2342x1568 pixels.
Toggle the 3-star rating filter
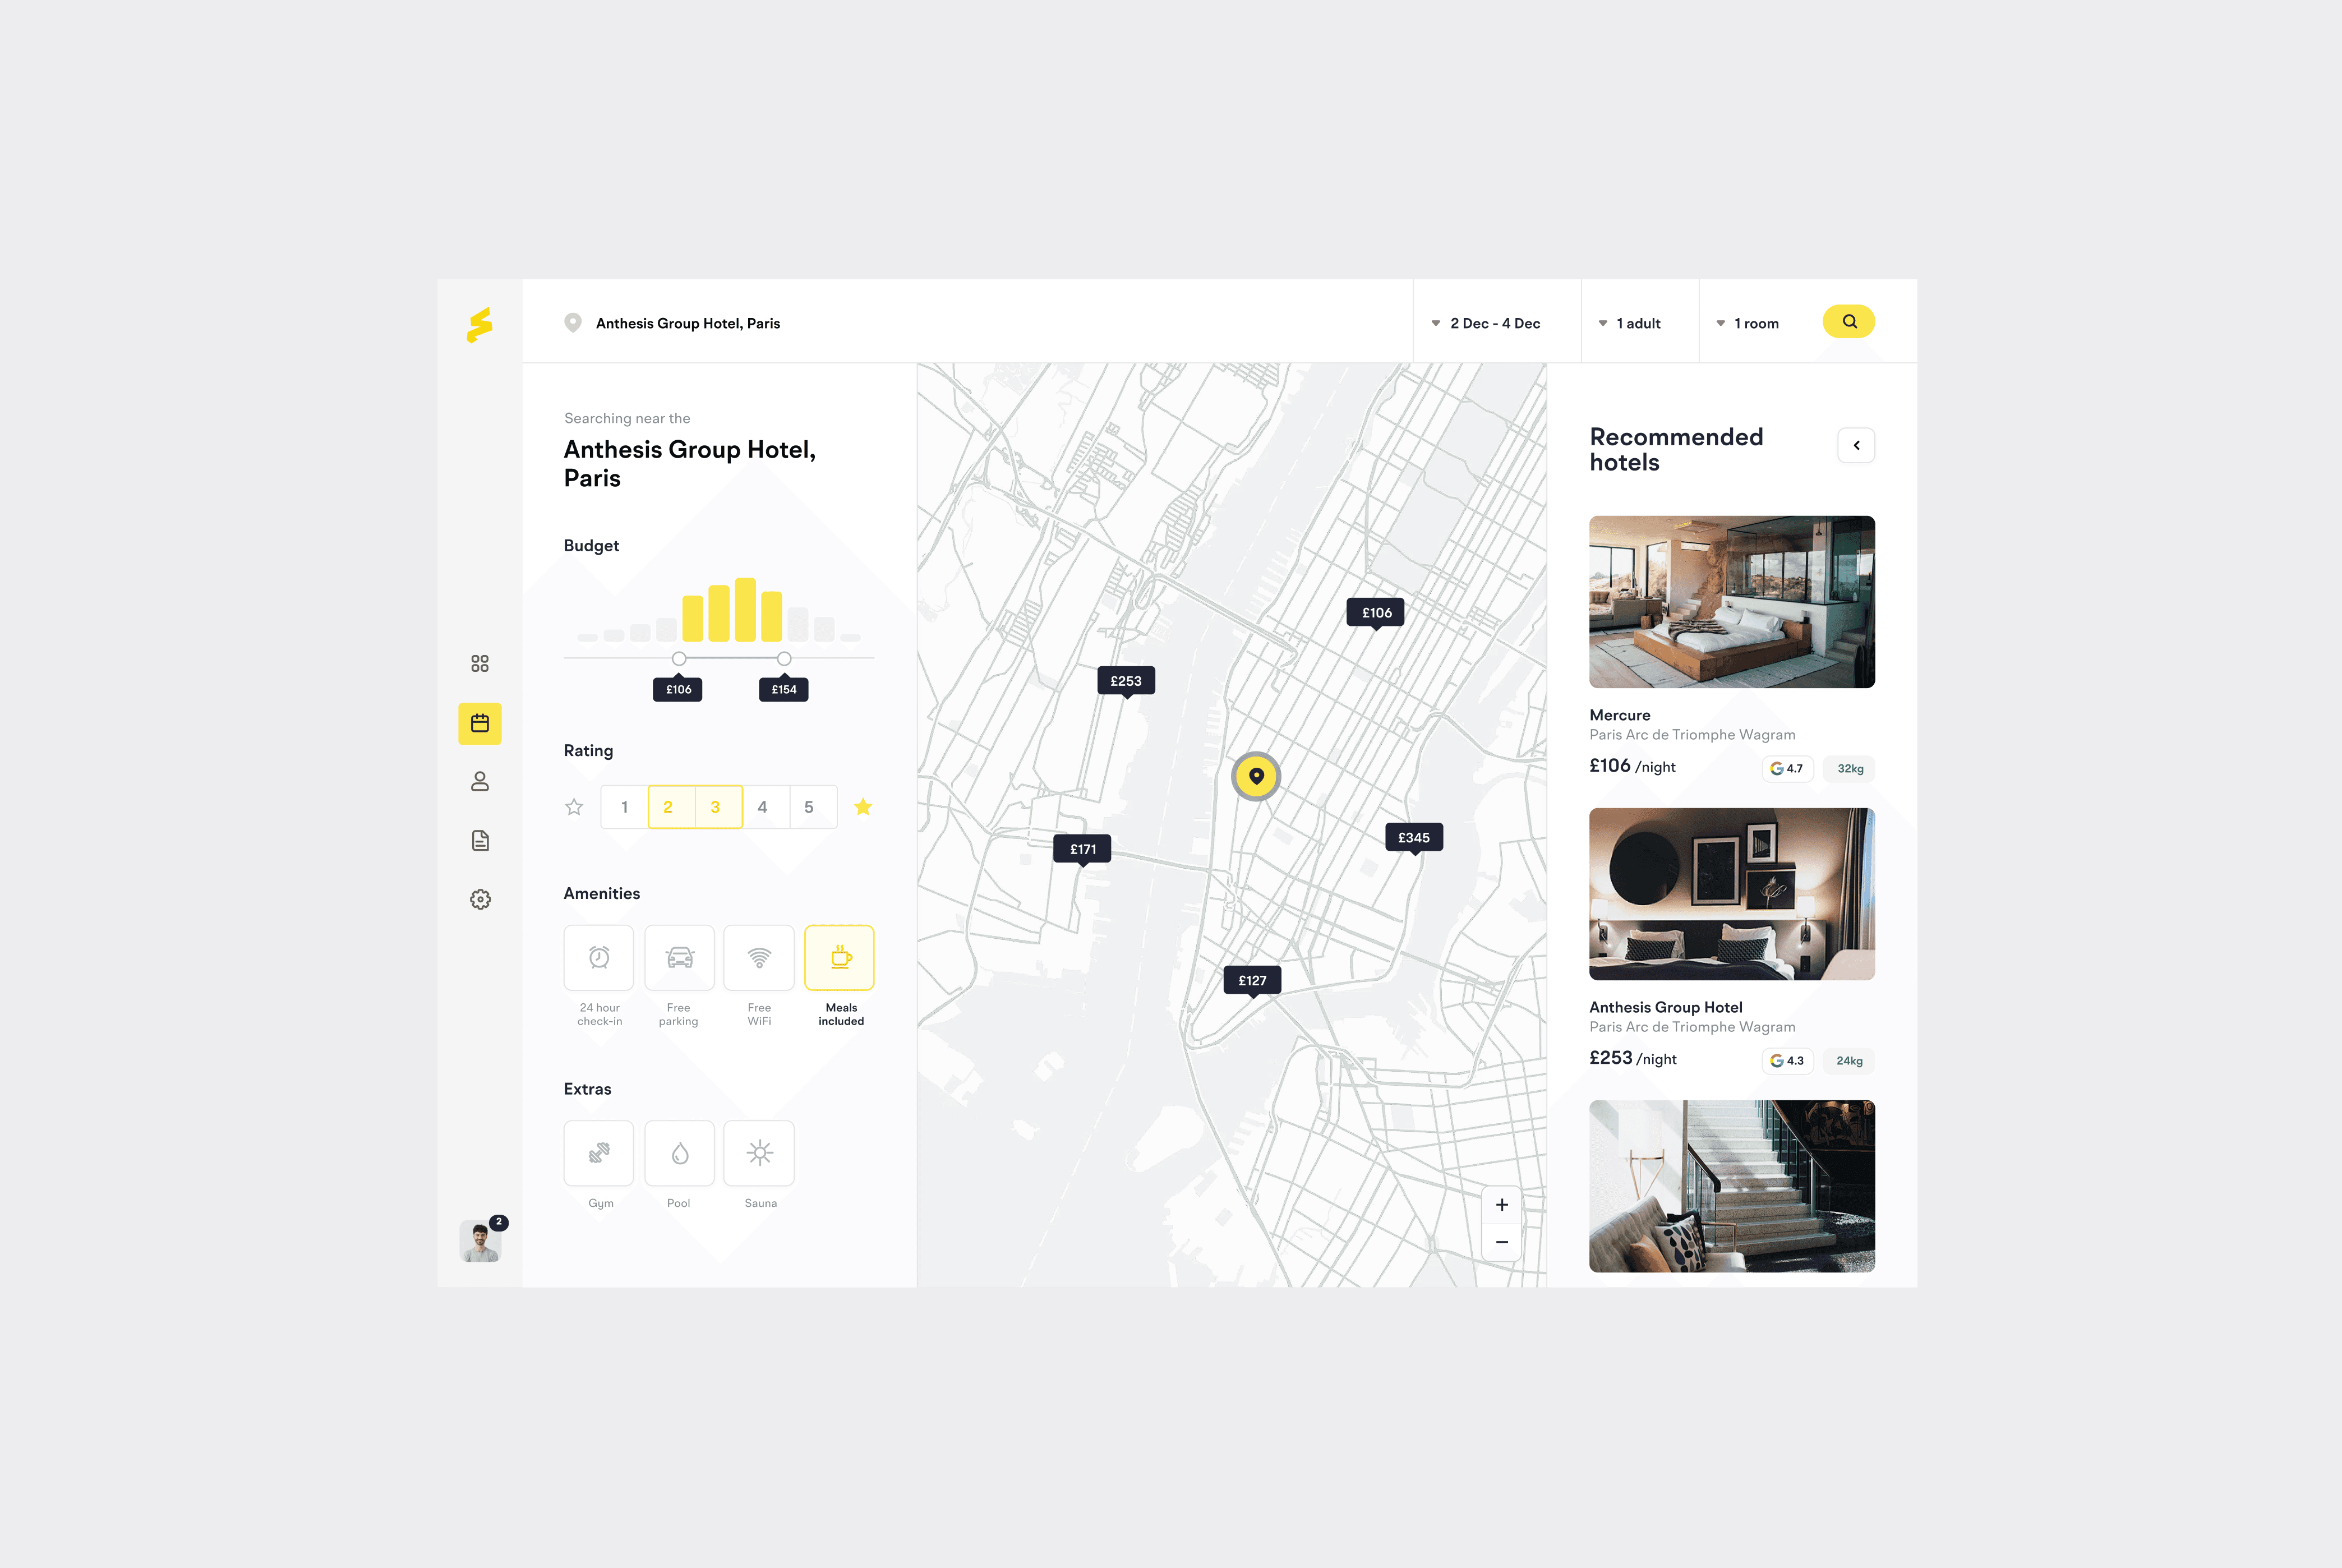point(716,807)
